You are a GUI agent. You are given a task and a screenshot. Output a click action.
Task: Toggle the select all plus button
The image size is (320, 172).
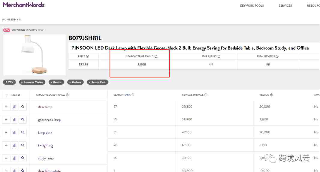6,95
